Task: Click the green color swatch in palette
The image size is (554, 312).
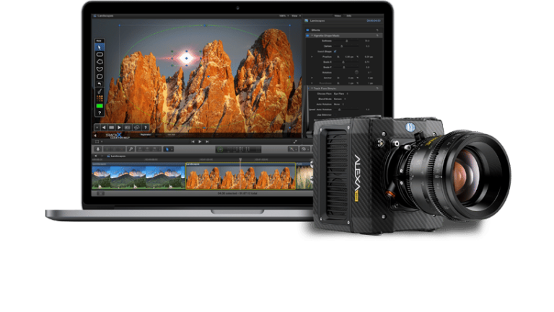Action: (100, 105)
